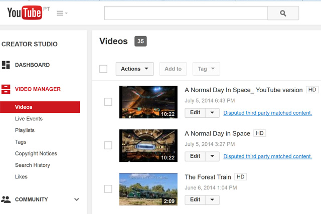The height and width of the screenshot is (214, 321).
Task: Open Edit dropdown arrow for The Forest Train
Action: (212, 200)
